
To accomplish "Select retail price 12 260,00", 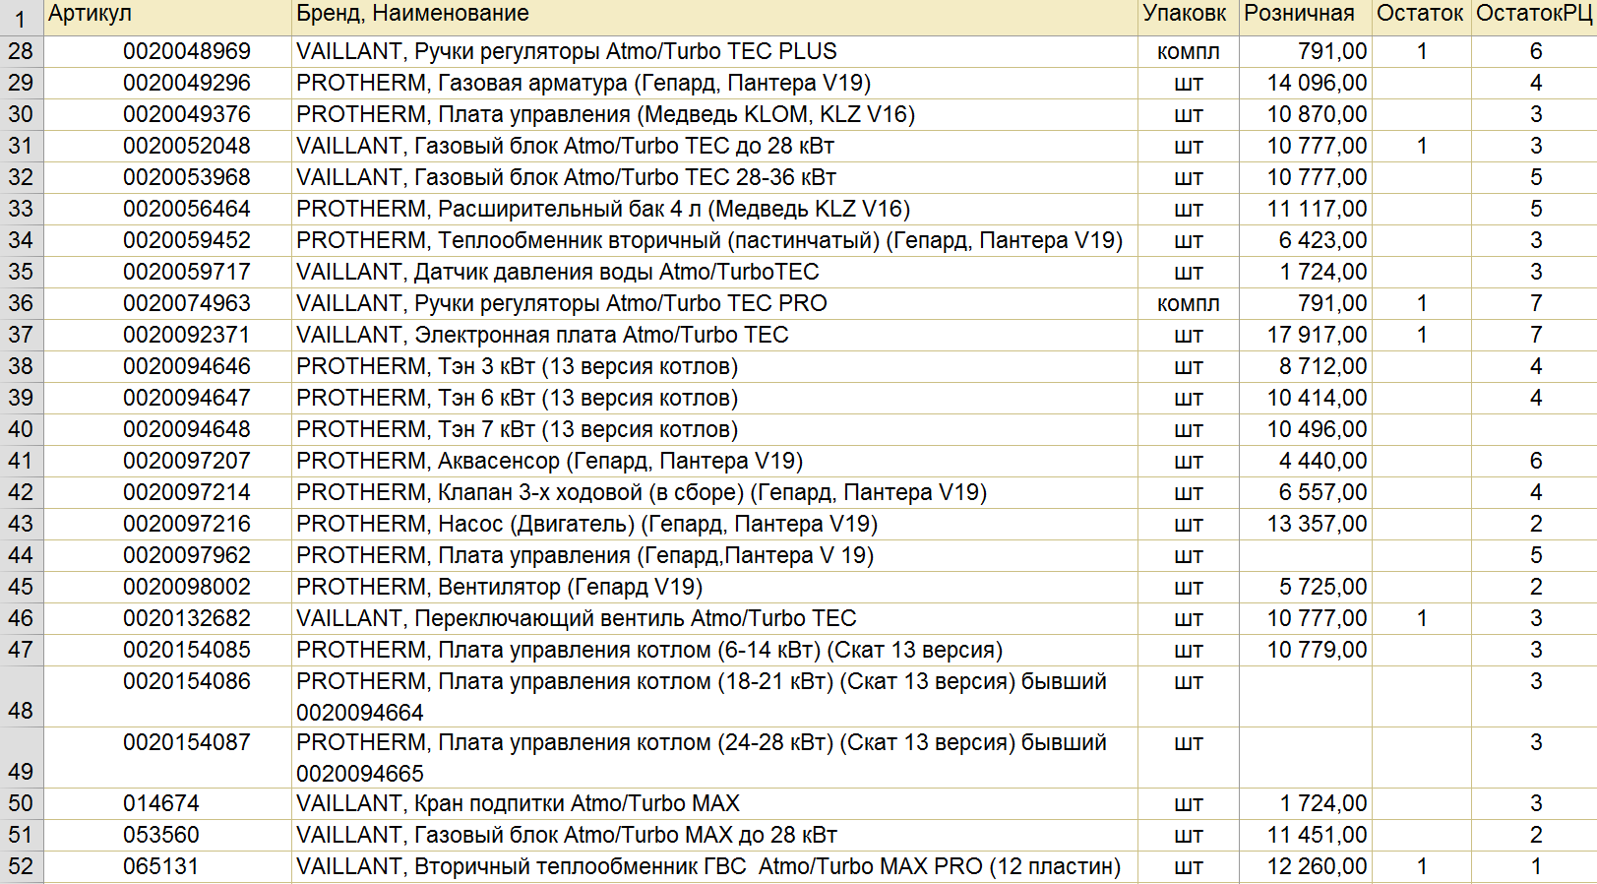I will [1305, 866].
